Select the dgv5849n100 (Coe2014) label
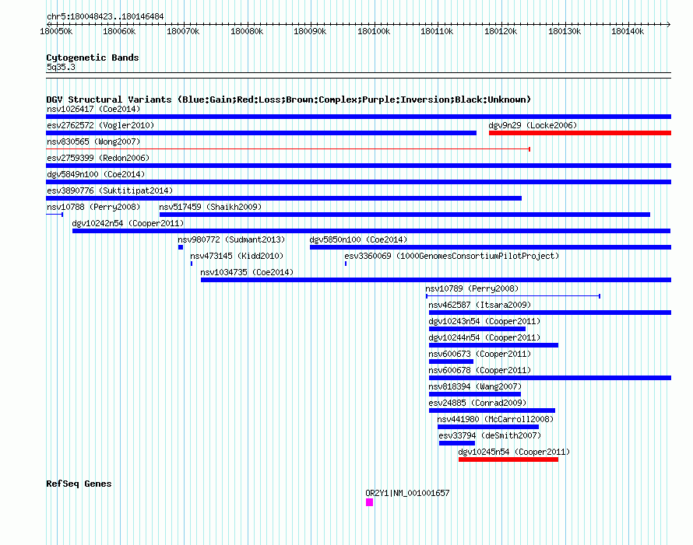 click(x=96, y=174)
